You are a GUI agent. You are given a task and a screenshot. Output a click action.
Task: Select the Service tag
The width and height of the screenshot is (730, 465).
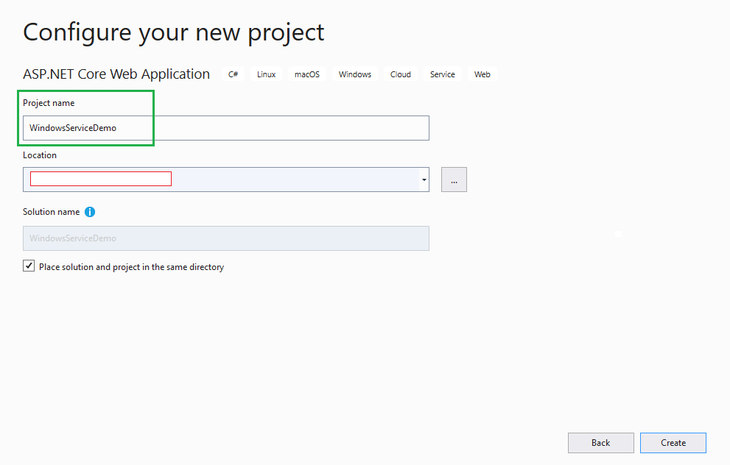(x=442, y=74)
